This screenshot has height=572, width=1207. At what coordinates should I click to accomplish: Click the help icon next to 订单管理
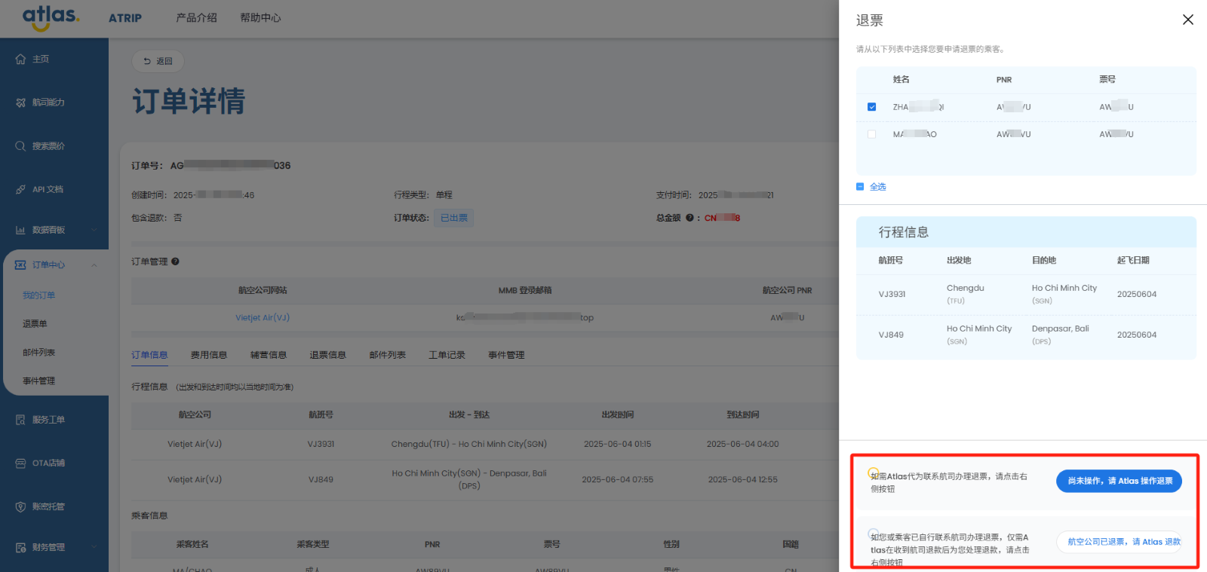175,262
